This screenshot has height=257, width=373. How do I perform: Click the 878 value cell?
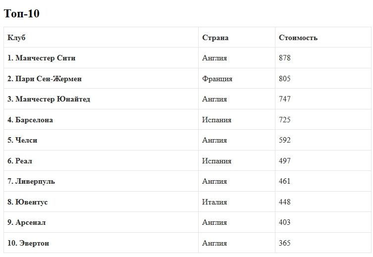click(285, 58)
